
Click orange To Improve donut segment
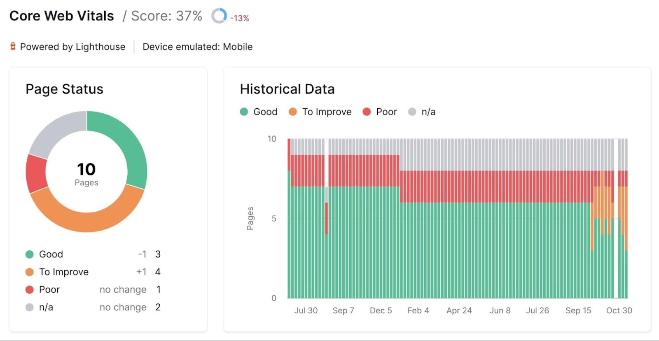(86, 222)
